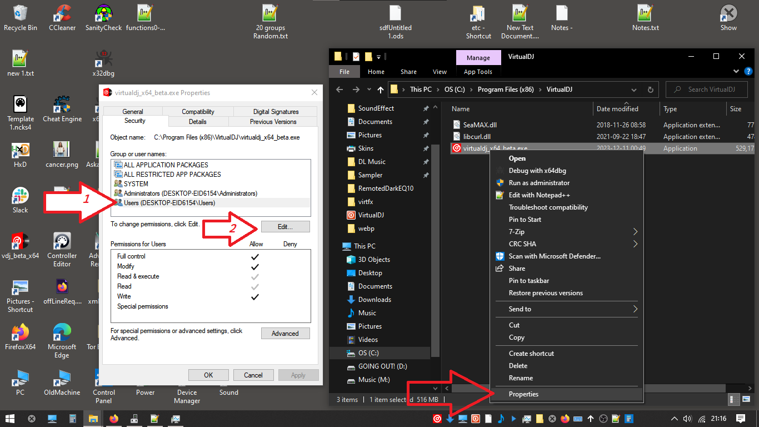Switch to the Compatibility tab
Image resolution: width=759 pixels, height=427 pixels.
198,112
